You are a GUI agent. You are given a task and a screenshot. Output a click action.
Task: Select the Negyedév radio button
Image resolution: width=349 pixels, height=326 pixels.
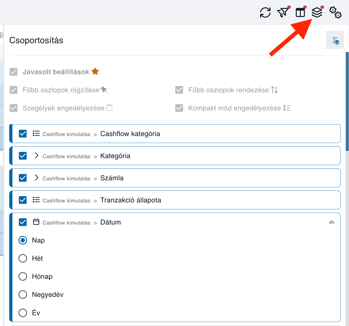click(x=23, y=294)
